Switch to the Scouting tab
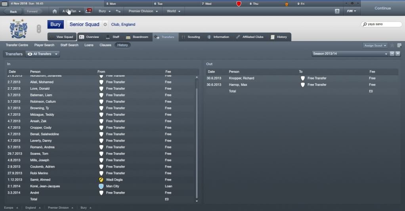 tap(191, 37)
